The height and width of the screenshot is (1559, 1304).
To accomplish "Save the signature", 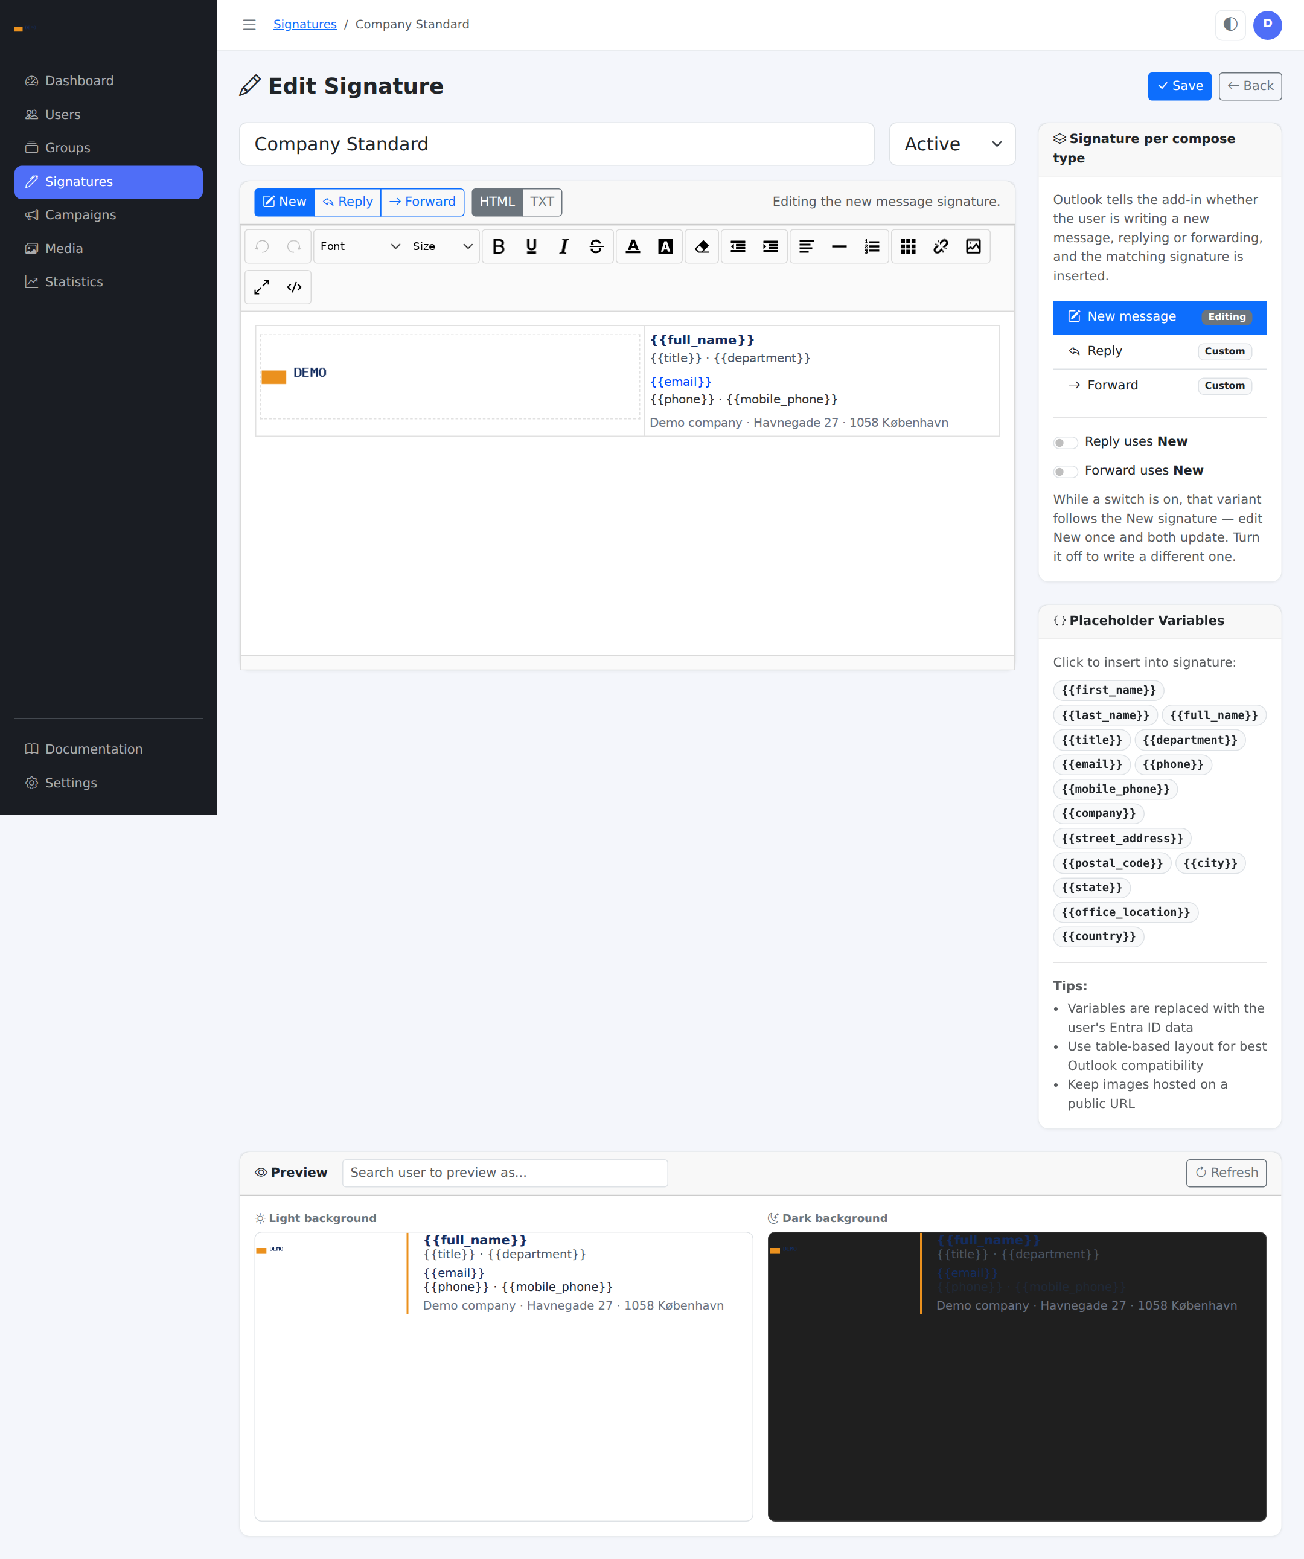I will coord(1179,86).
